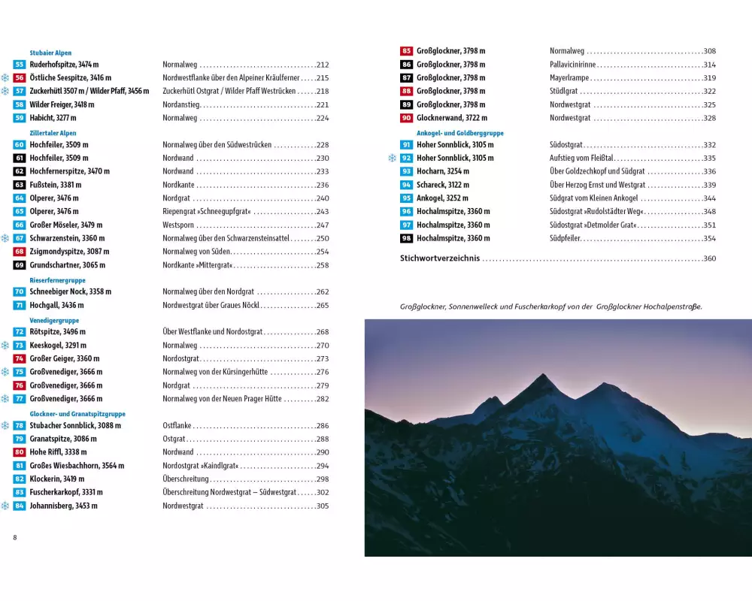
Task: Click the red number 85 badge
Action: pos(406,51)
